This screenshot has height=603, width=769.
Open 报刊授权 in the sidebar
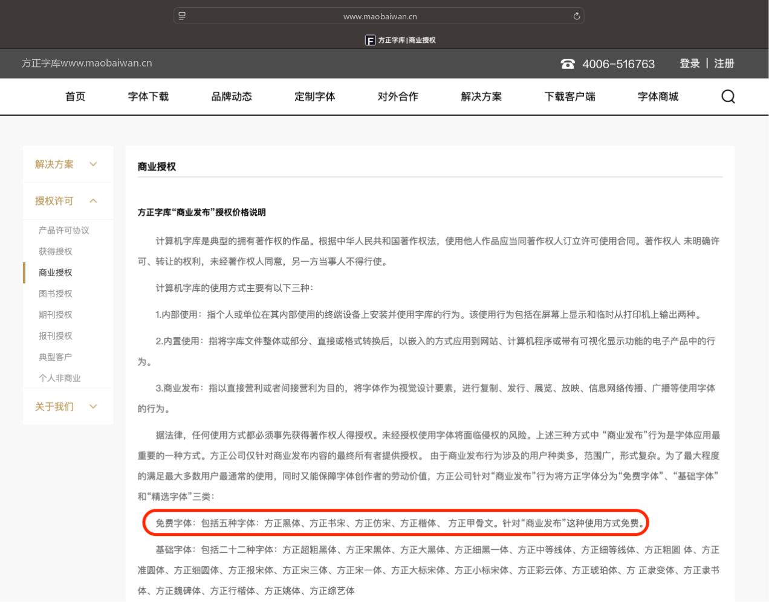(x=56, y=336)
